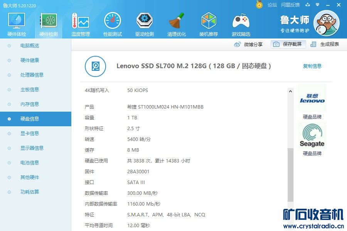Viewport: 347px width, 231px height.
Task: Open 清理优化 cleanup broom icon
Action: [x=176, y=20]
